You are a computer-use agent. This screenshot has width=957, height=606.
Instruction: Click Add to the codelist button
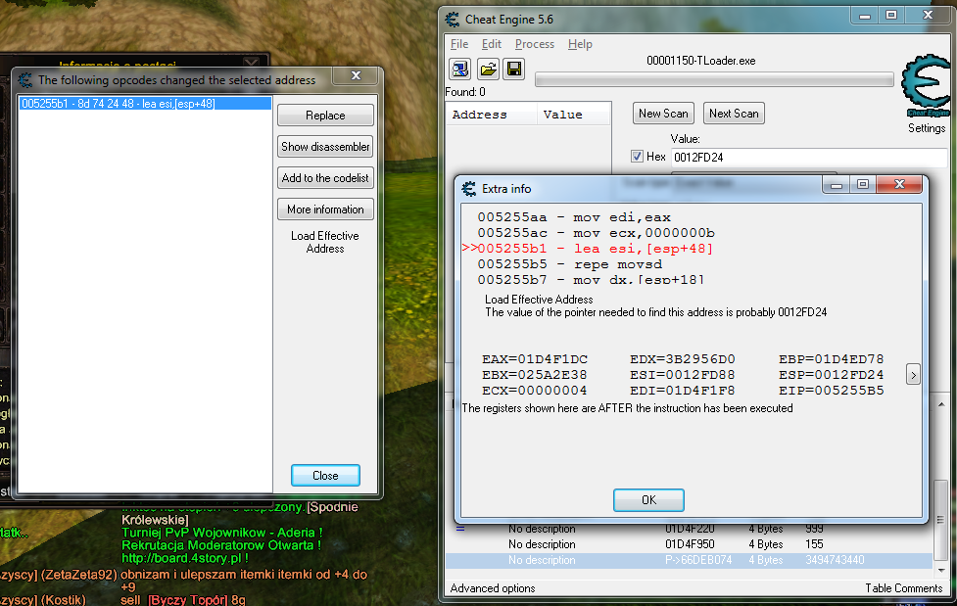[325, 178]
